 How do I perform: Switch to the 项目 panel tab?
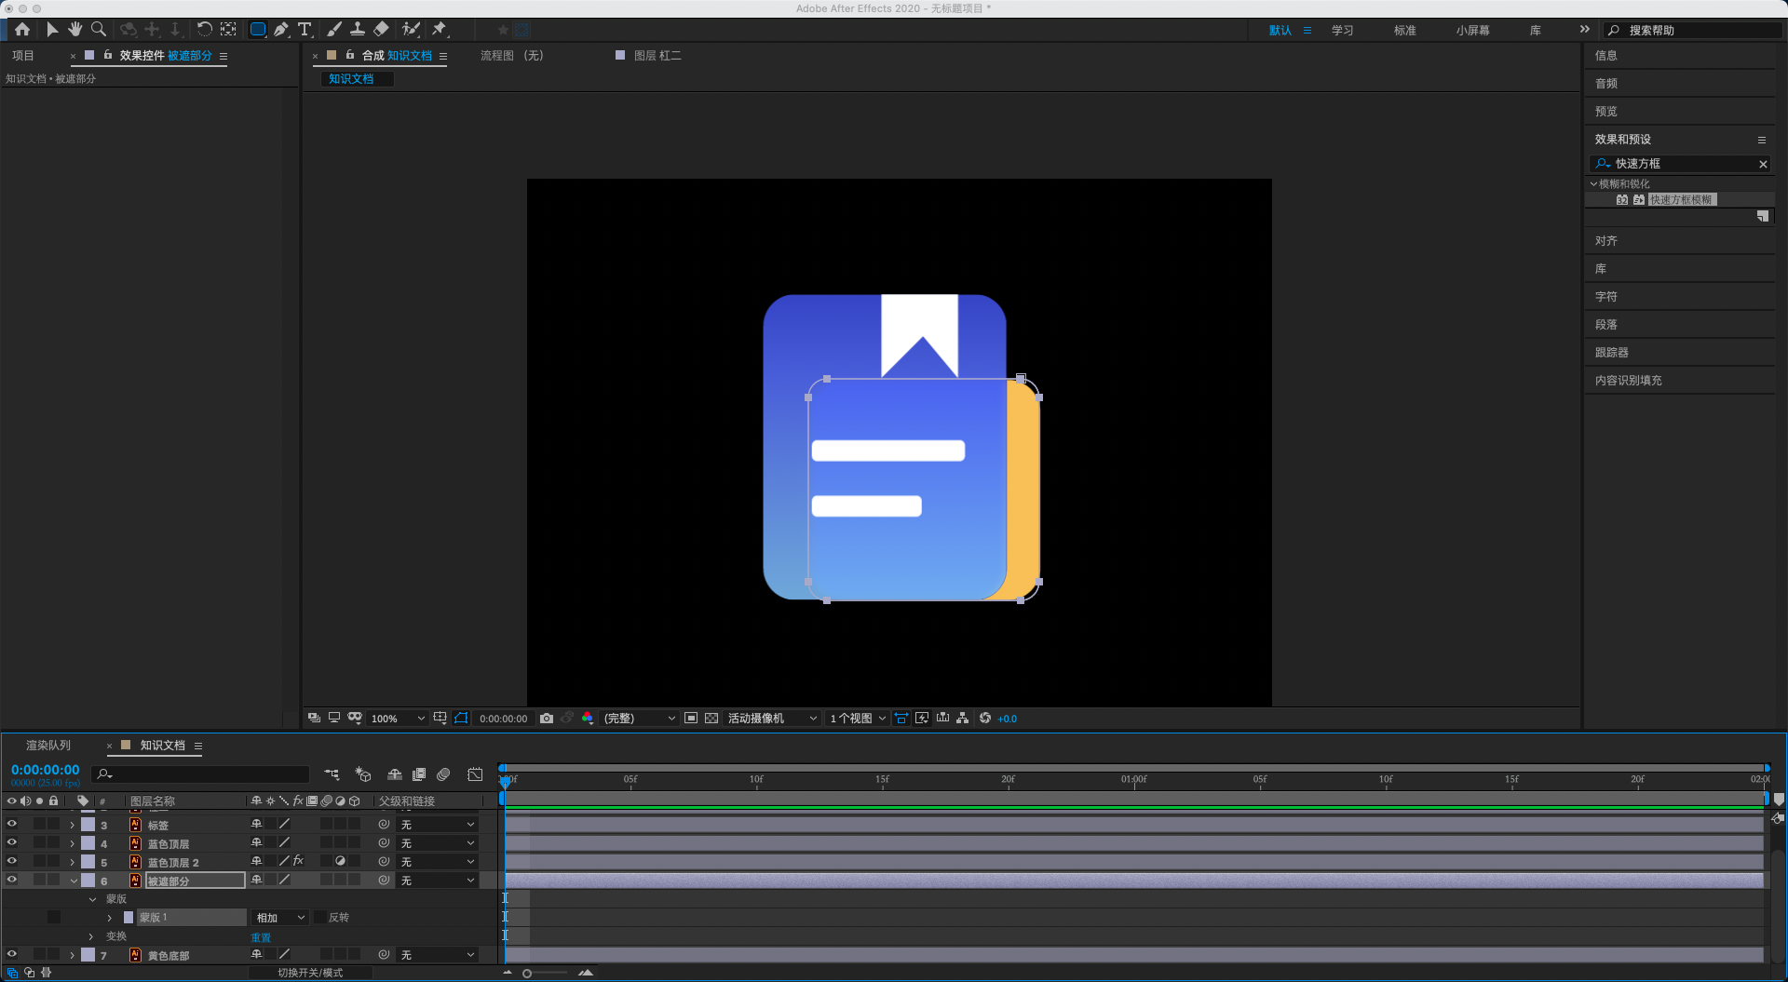pyautogui.click(x=23, y=56)
